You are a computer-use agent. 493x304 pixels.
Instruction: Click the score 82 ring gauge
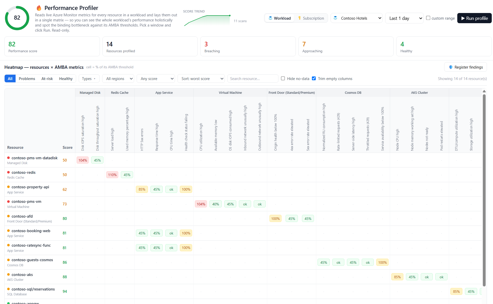point(17,18)
